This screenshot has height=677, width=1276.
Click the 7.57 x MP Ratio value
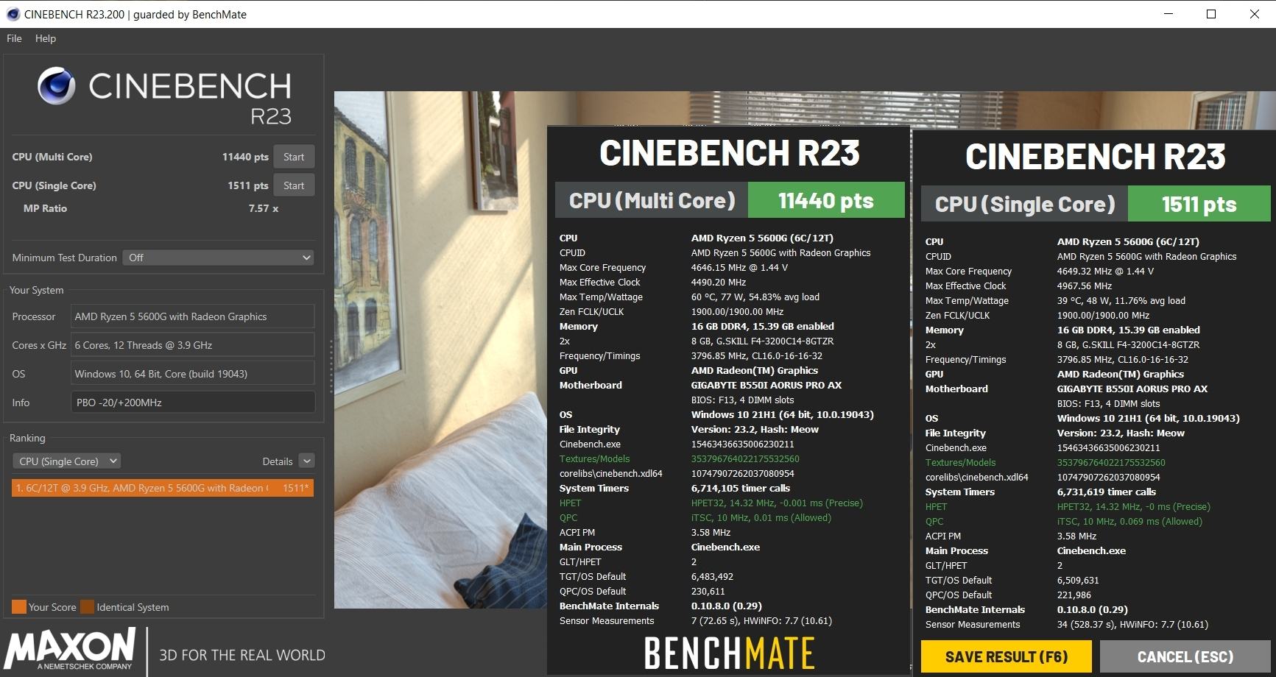pos(264,208)
